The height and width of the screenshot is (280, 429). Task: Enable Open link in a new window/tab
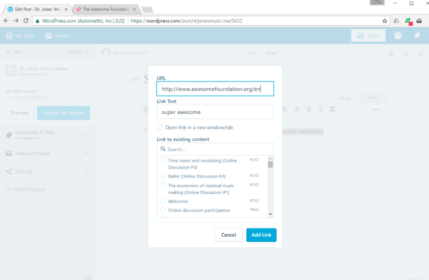(160, 127)
